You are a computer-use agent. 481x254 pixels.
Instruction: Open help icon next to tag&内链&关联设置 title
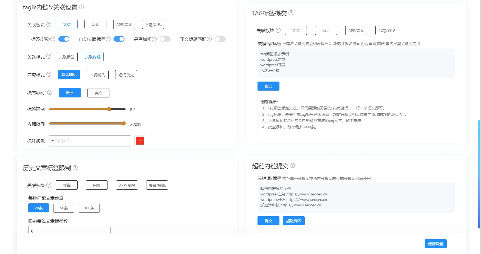[81, 8]
